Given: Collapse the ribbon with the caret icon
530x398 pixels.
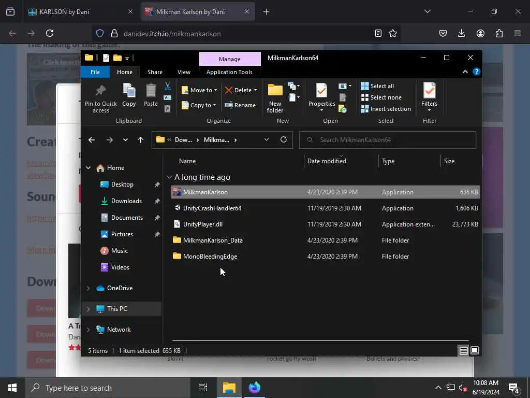Looking at the screenshot, I should (x=465, y=72).
